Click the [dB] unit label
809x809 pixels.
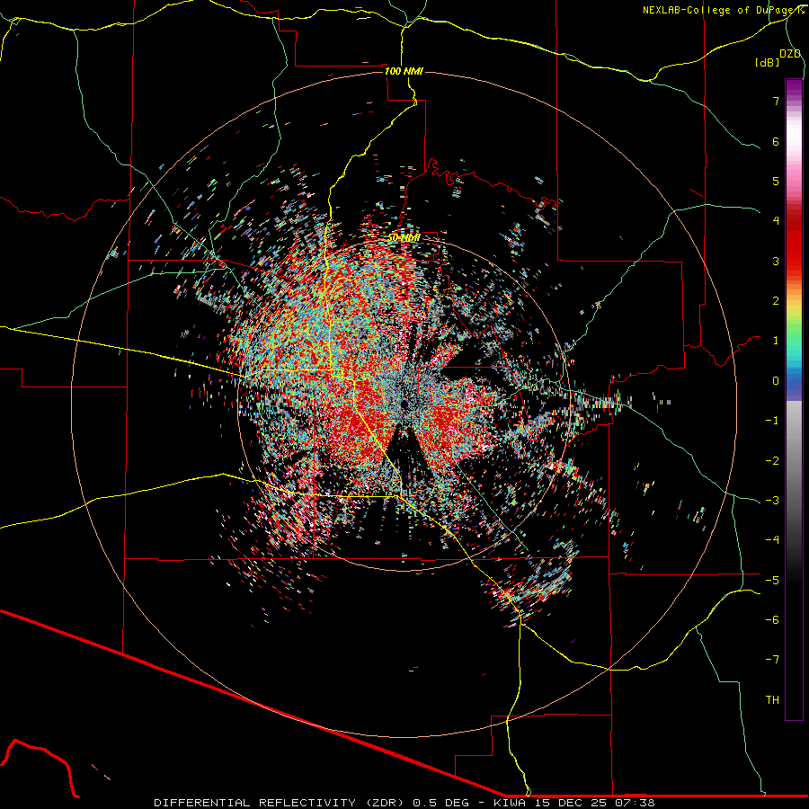point(768,63)
